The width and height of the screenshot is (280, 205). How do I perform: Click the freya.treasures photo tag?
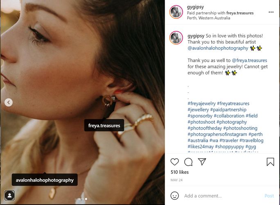(104, 125)
